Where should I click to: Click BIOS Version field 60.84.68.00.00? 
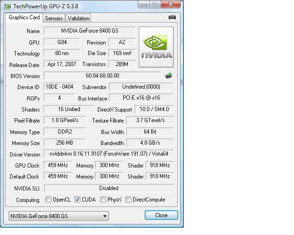click(x=102, y=76)
